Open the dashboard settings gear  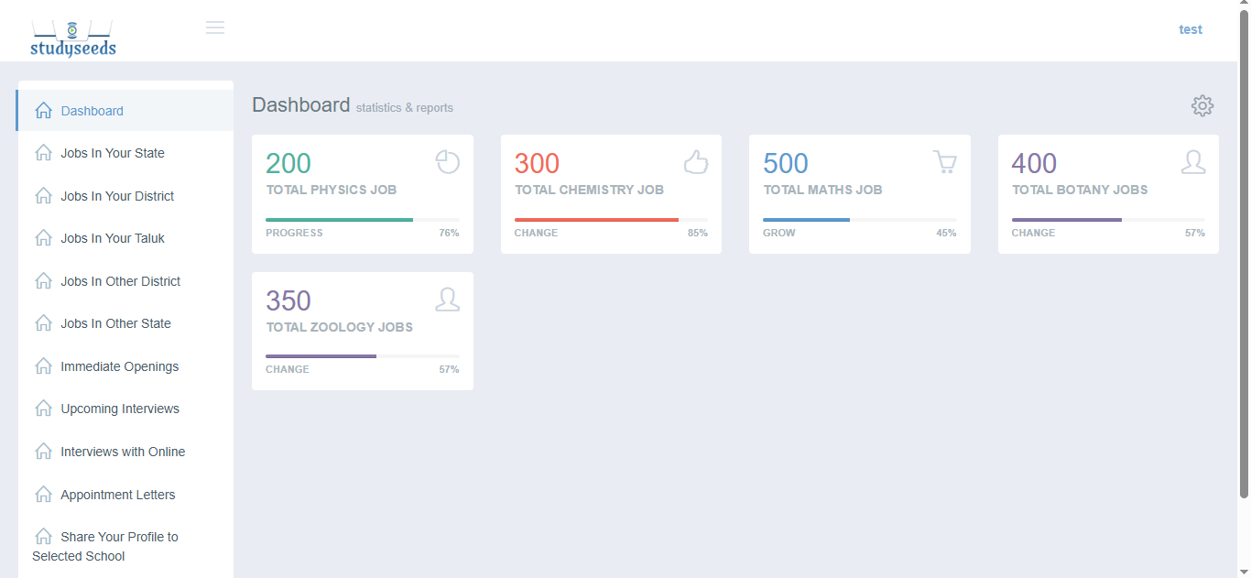pos(1202,106)
